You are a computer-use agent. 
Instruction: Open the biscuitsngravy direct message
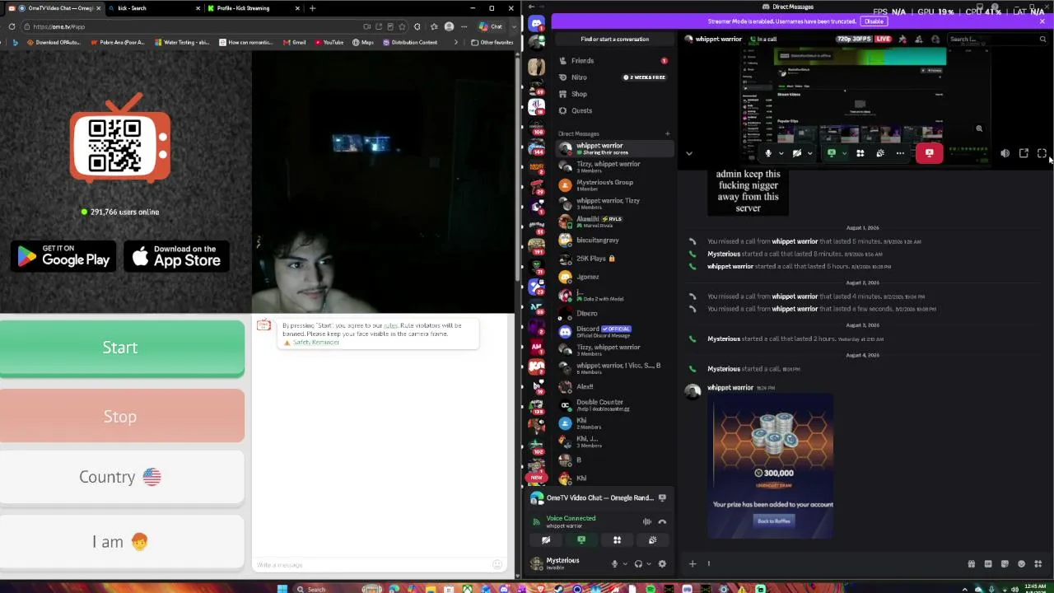coord(613,240)
